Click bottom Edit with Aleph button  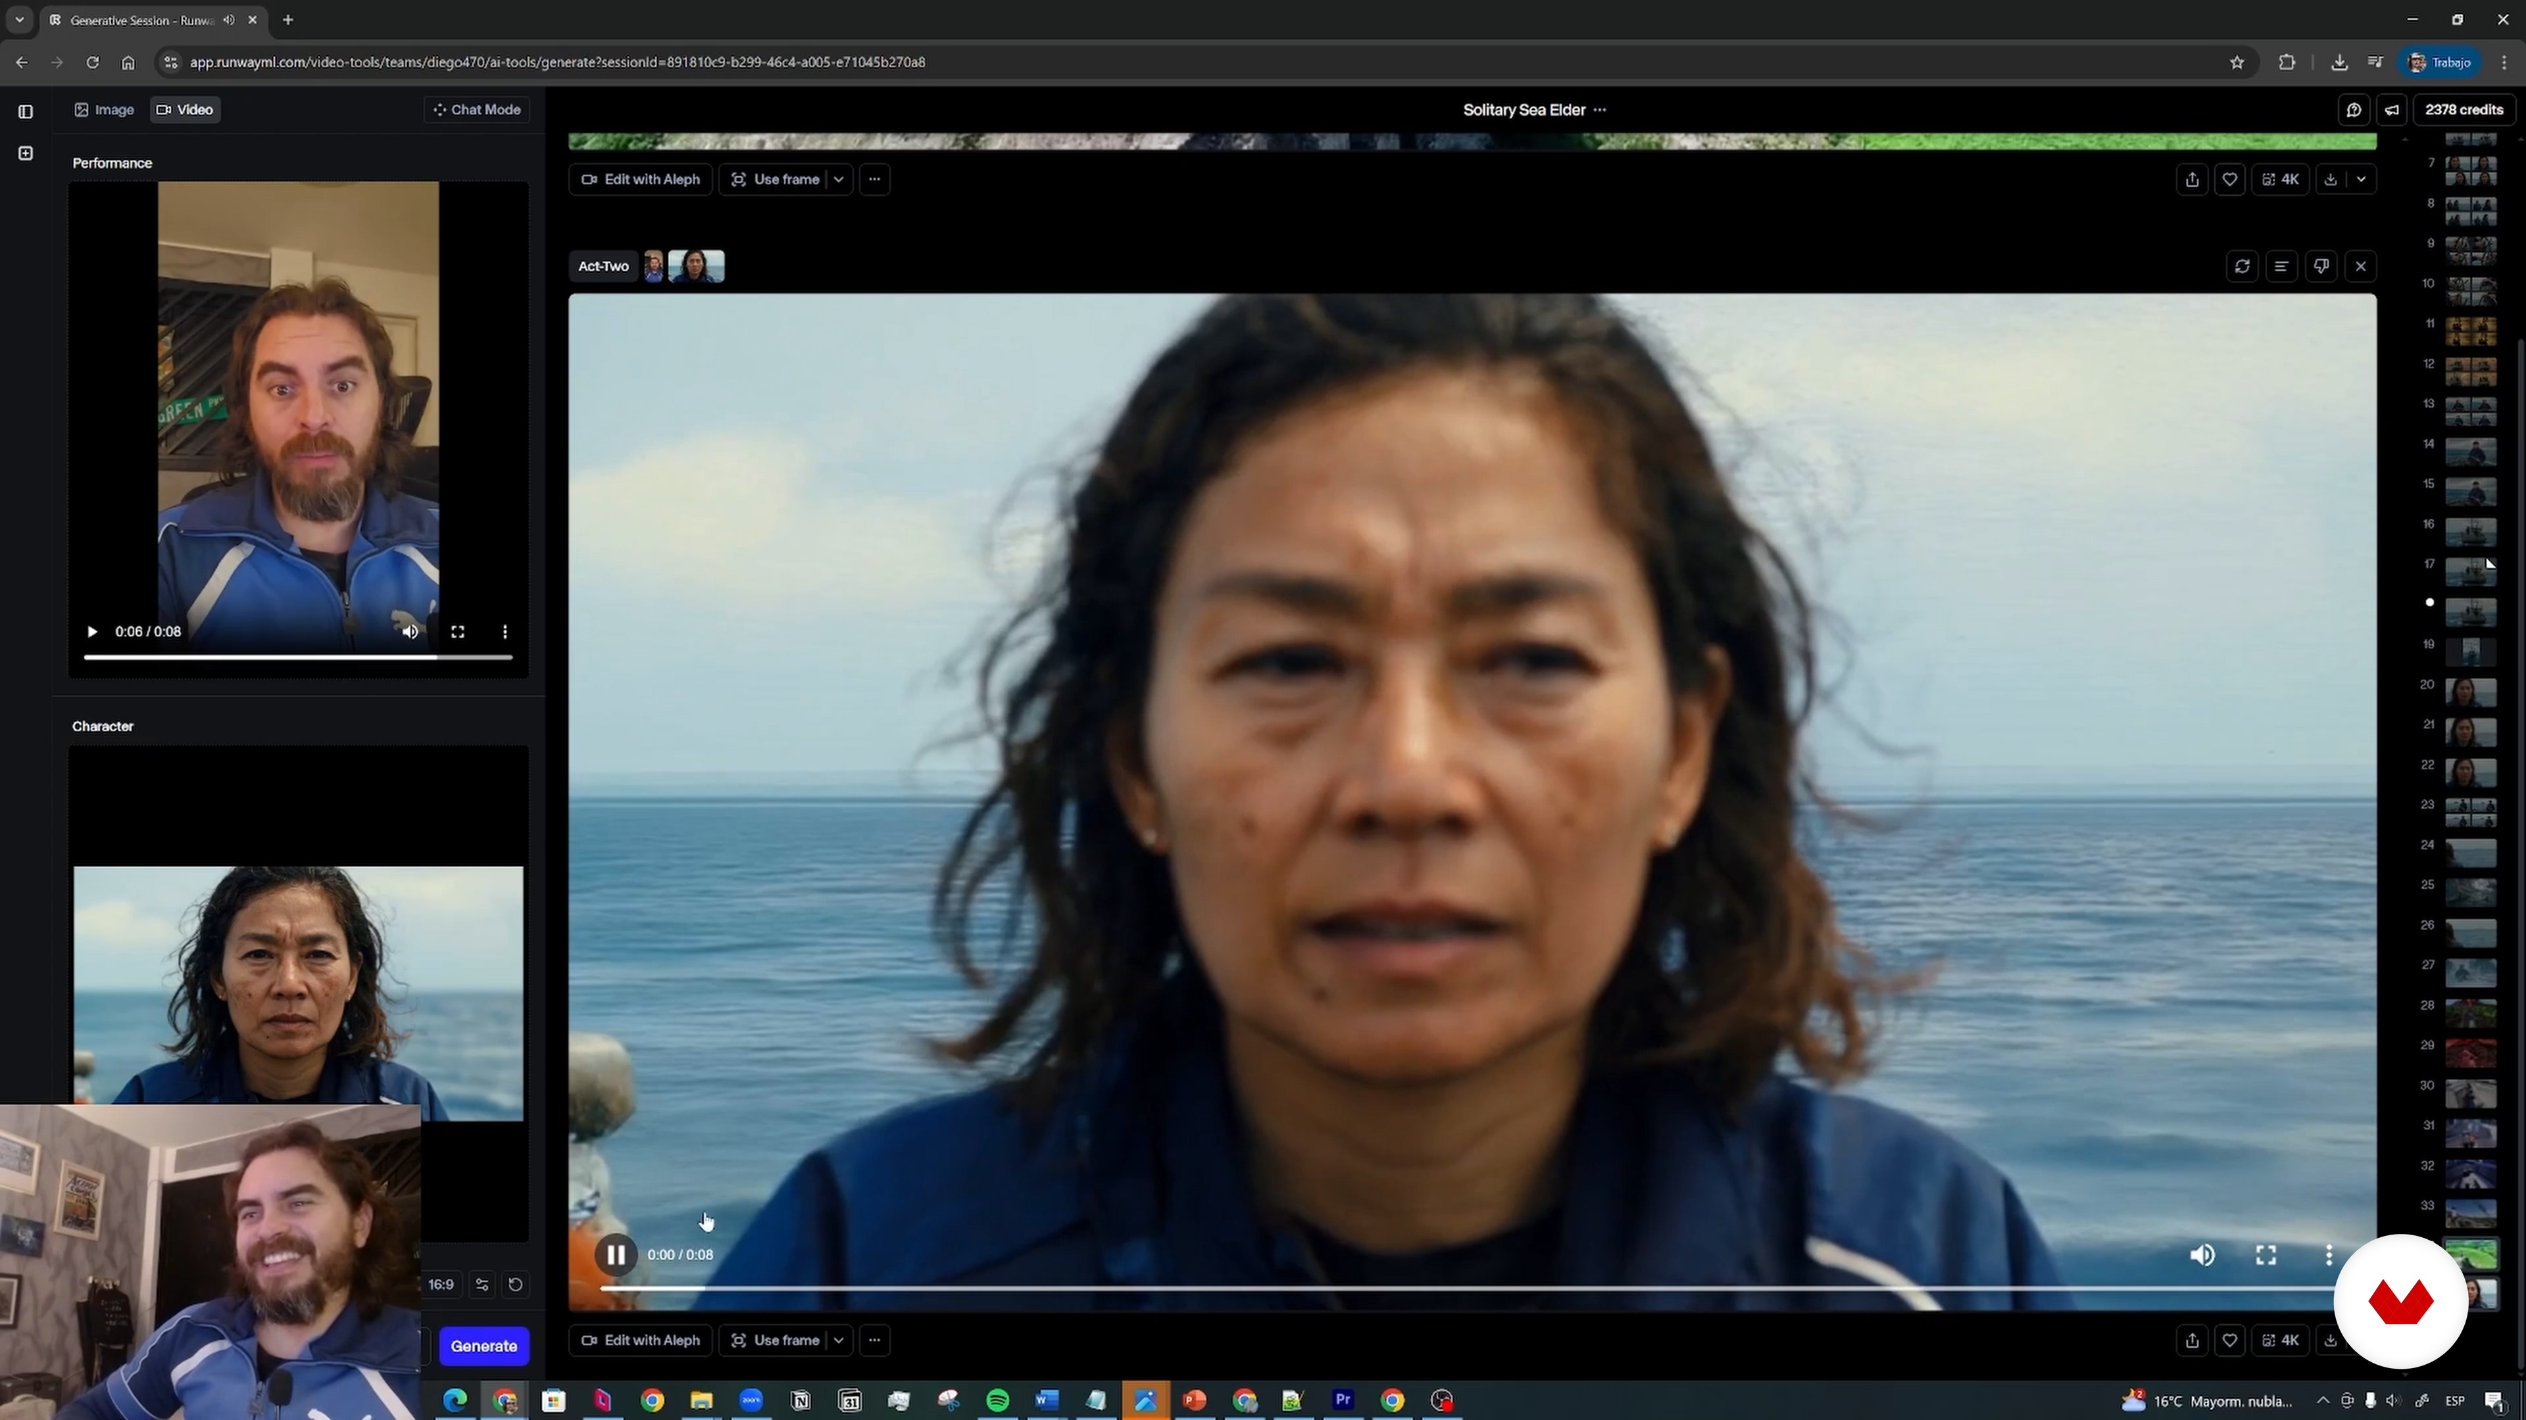[640, 1340]
